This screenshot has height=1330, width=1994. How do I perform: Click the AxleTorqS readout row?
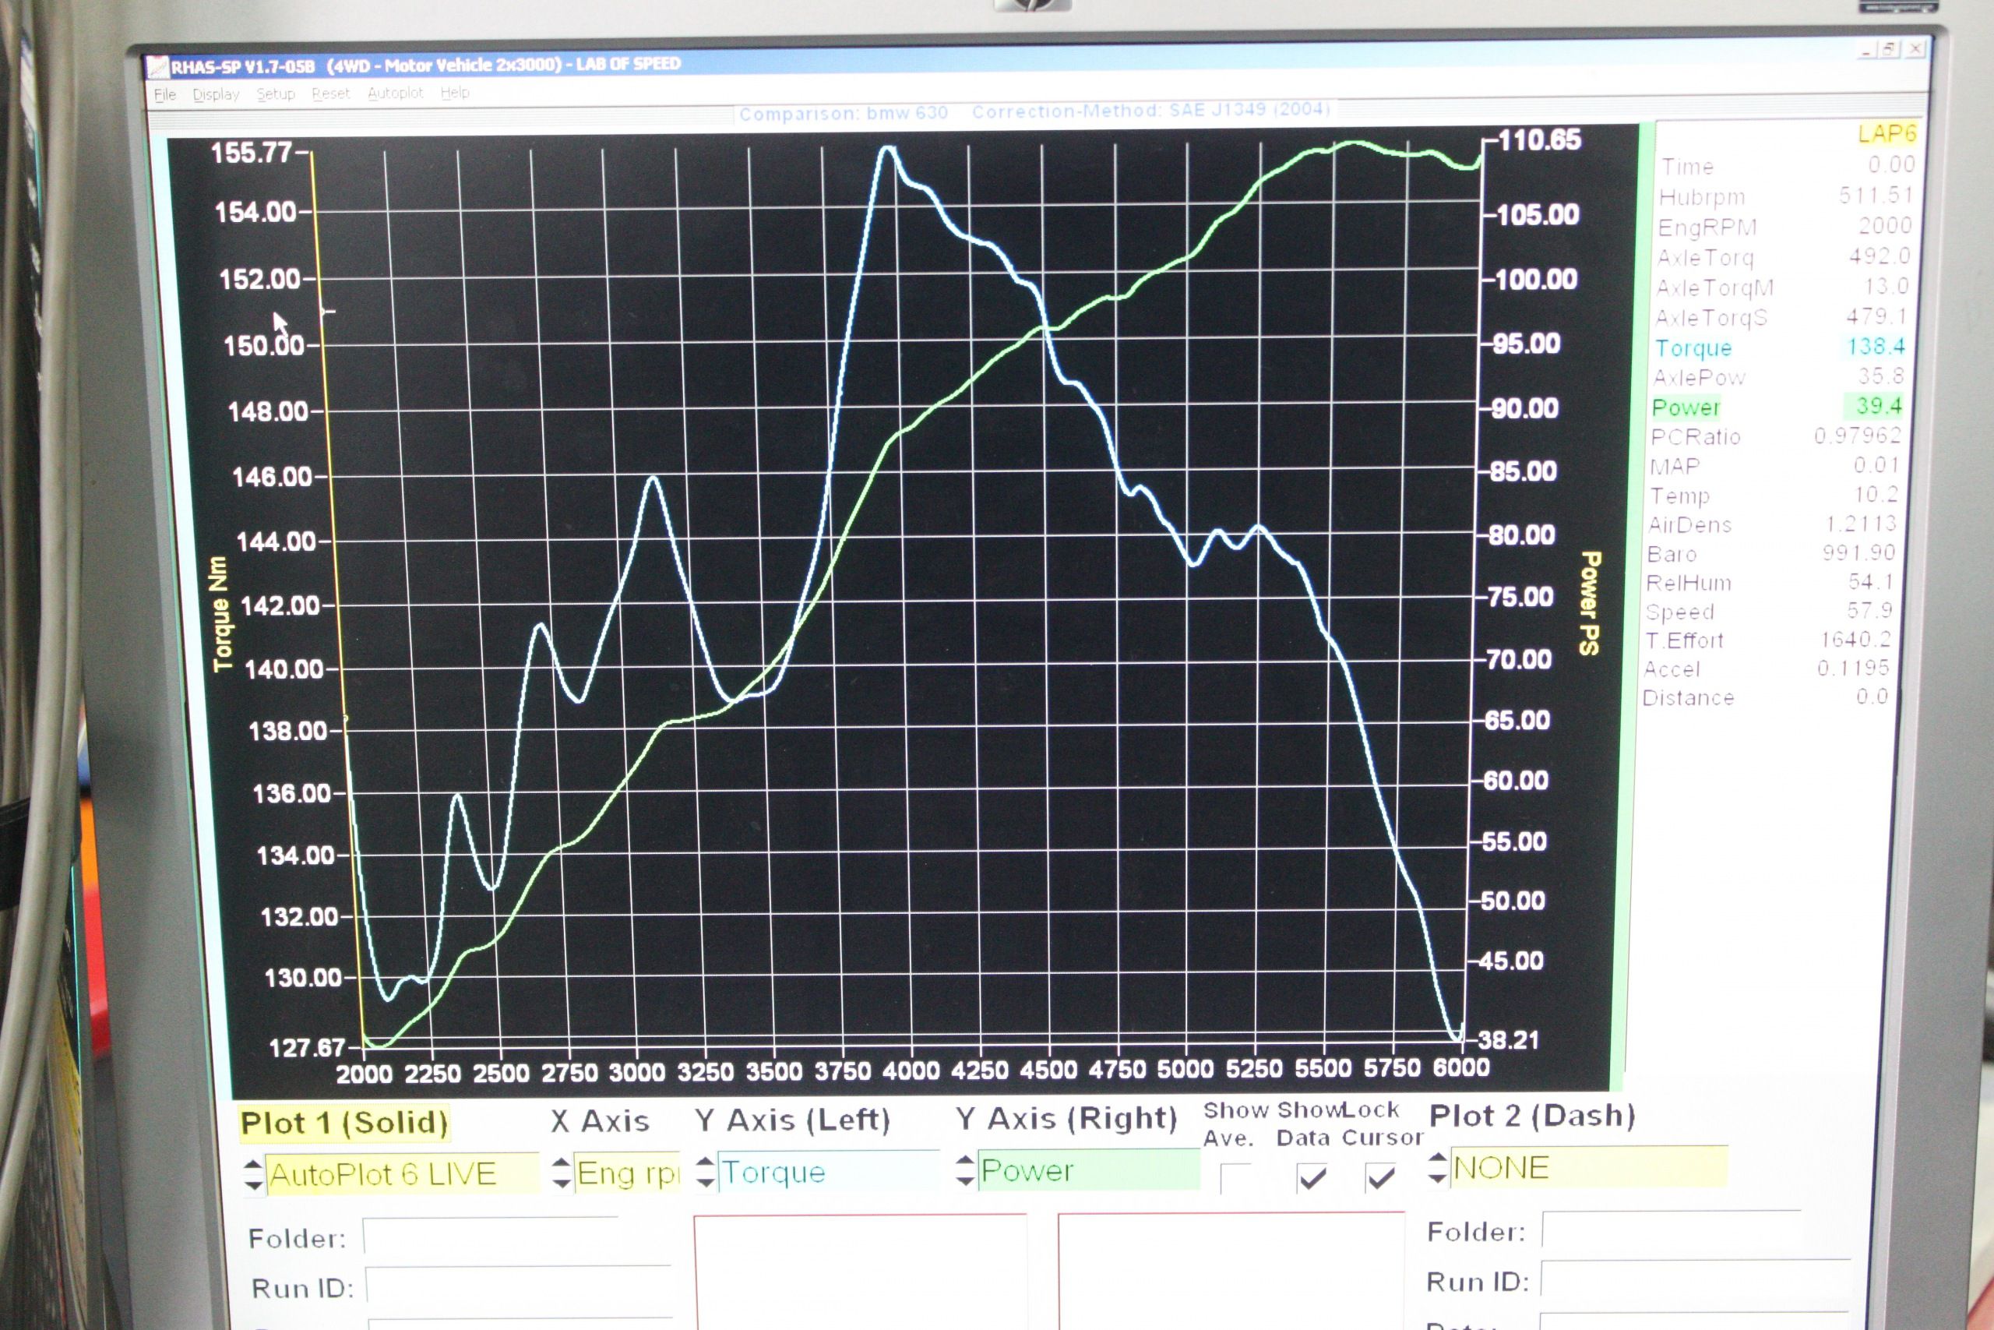(1780, 317)
